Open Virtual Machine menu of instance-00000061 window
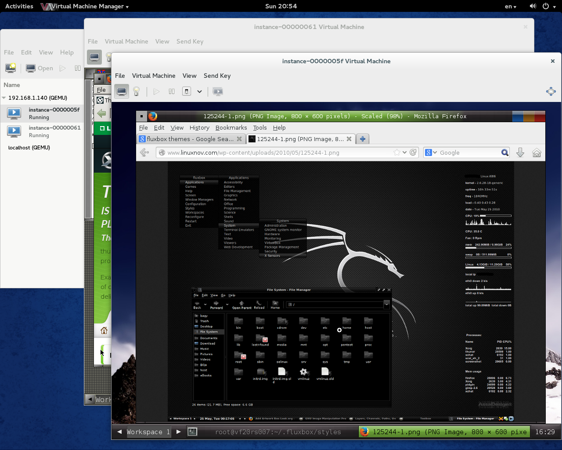The image size is (562, 450). pyautogui.click(x=126, y=41)
